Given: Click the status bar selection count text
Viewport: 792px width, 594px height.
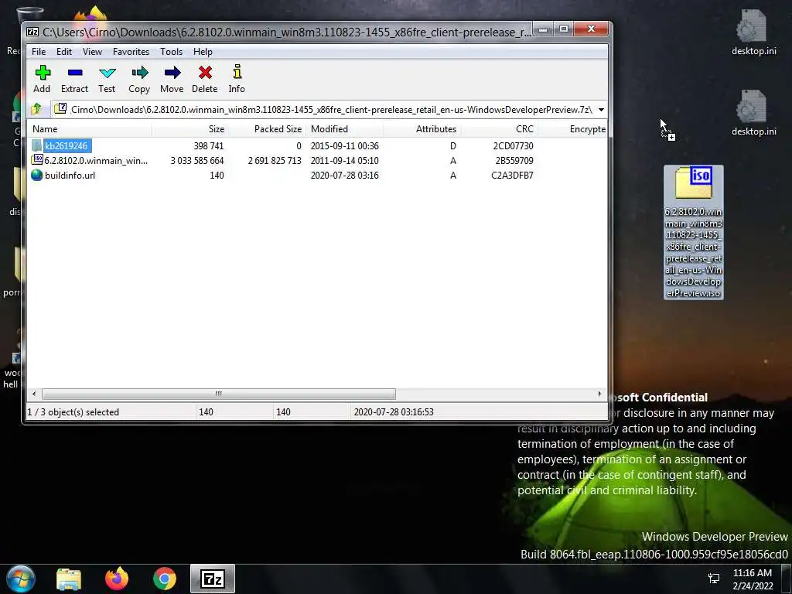Looking at the screenshot, I should [73, 412].
